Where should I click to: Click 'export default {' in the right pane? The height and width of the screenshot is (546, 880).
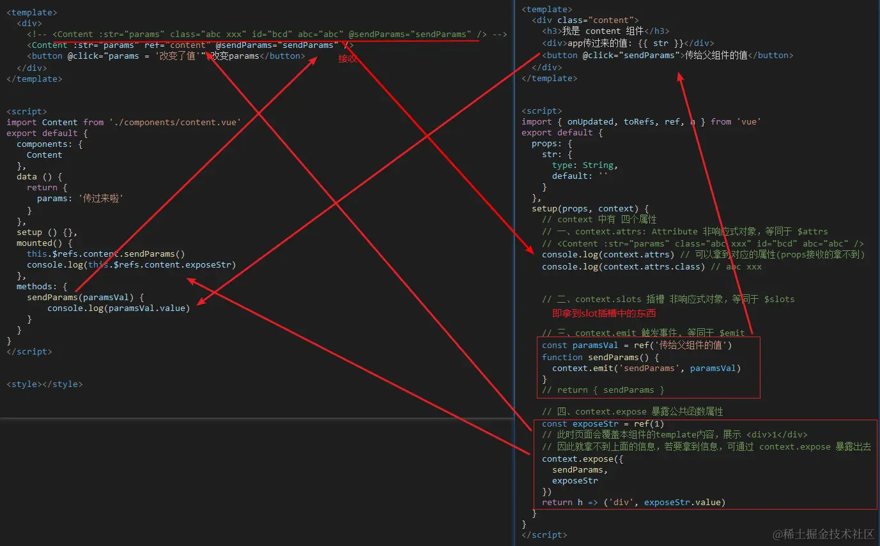(x=562, y=132)
